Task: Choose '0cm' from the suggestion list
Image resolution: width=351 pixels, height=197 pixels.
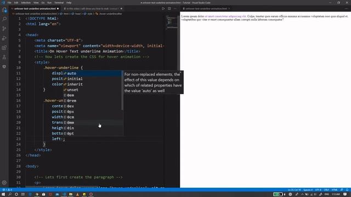Action: (93, 117)
